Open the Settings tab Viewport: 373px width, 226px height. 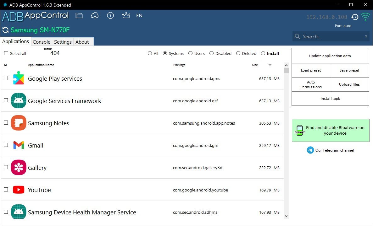[63, 42]
